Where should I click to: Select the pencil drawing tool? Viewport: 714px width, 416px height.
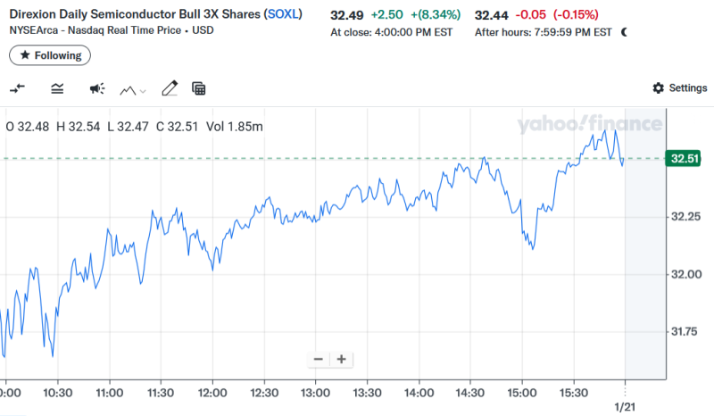[170, 88]
